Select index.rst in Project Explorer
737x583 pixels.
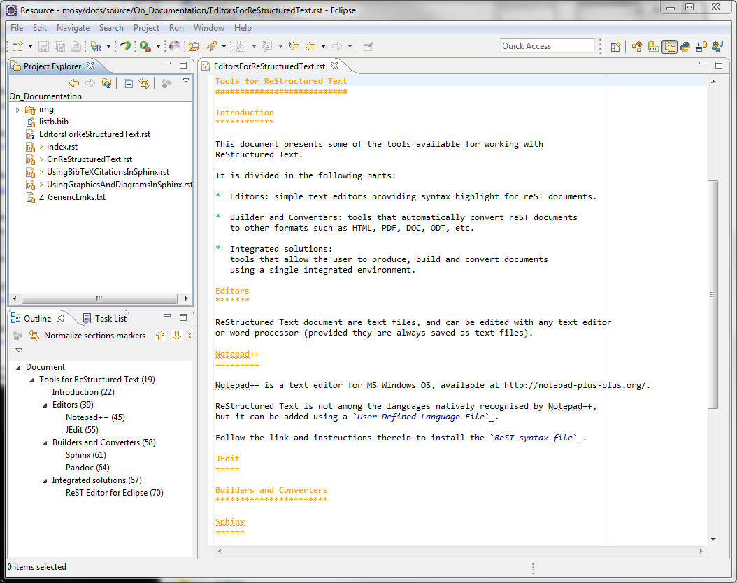(62, 147)
